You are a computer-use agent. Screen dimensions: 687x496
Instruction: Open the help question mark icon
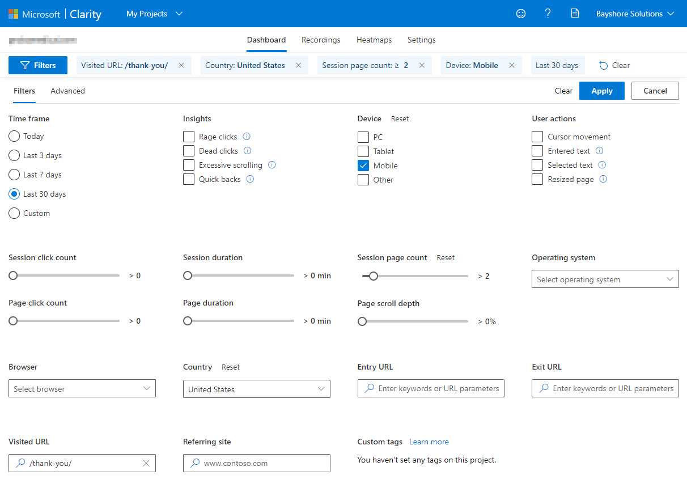coord(548,14)
